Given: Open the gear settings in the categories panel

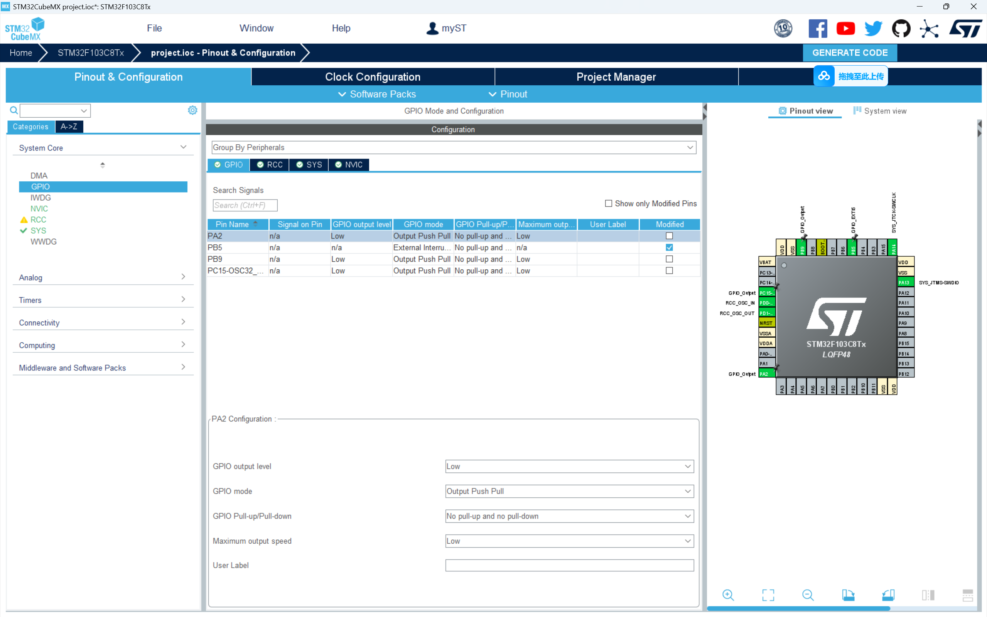Looking at the screenshot, I should click(192, 110).
